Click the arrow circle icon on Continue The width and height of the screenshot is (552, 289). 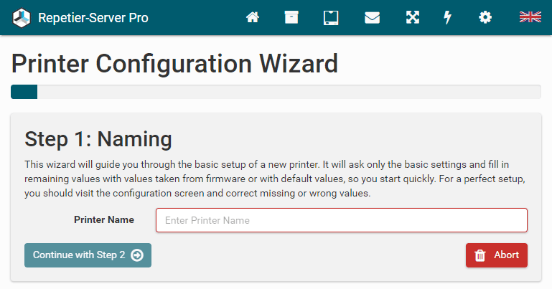(137, 255)
